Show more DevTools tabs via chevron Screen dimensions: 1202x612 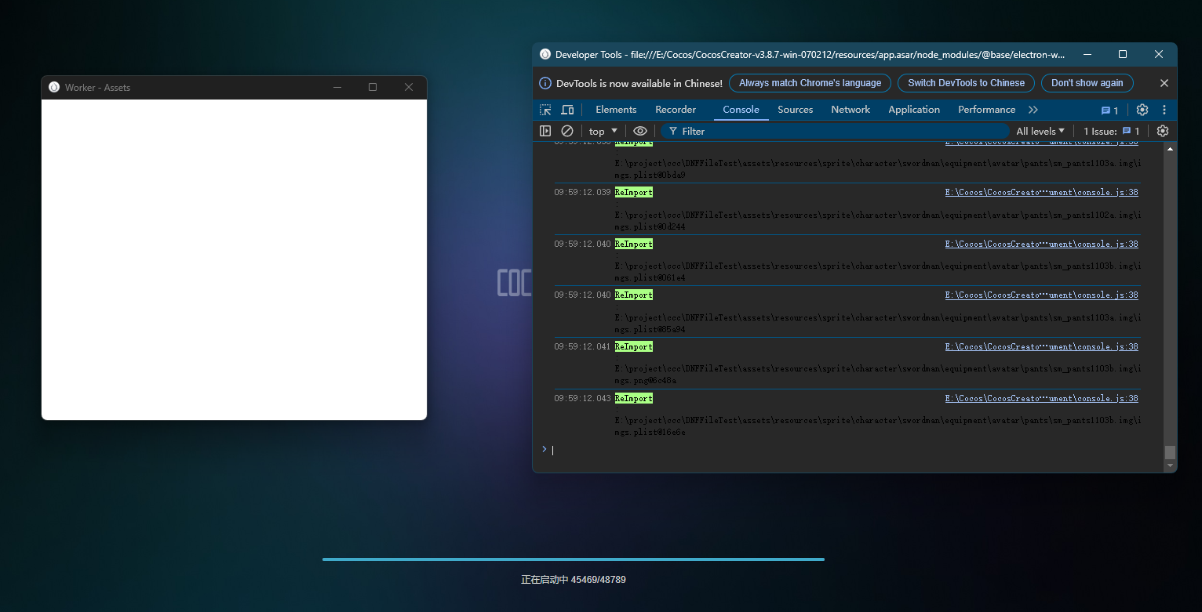coord(1033,110)
